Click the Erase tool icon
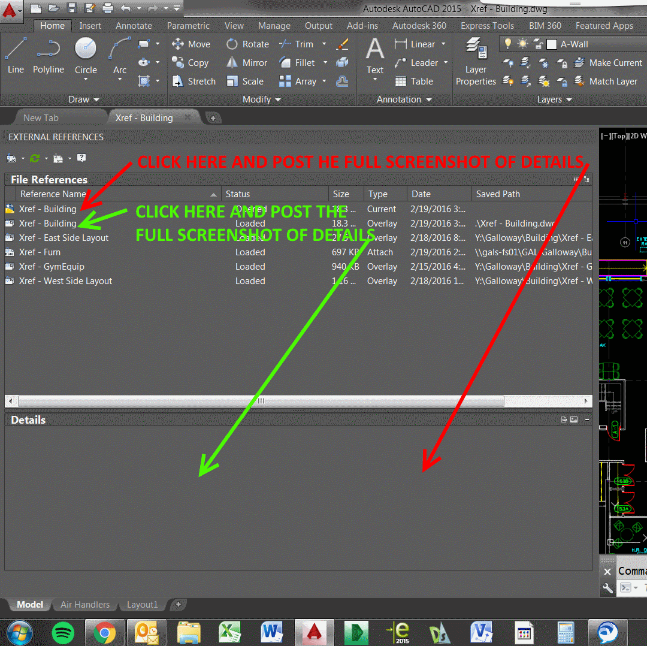The image size is (647, 646). [343, 44]
